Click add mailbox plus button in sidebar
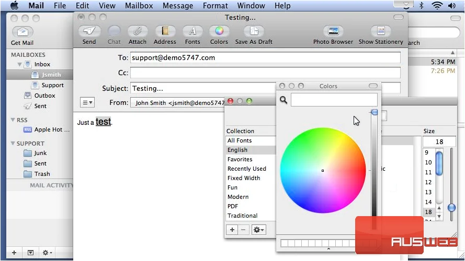465x261 pixels. [14, 253]
